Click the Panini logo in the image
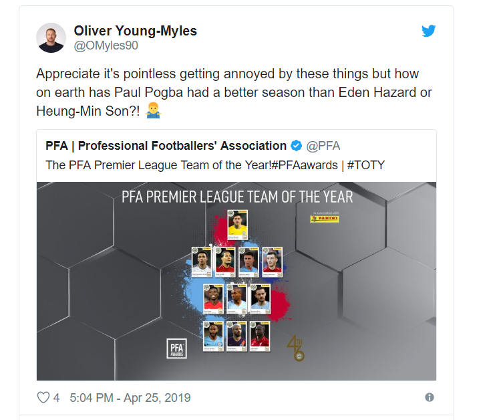Screen dimensions: 493x420 324,218
